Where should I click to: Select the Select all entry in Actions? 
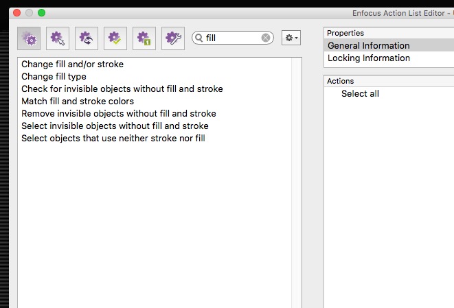[x=389, y=94]
